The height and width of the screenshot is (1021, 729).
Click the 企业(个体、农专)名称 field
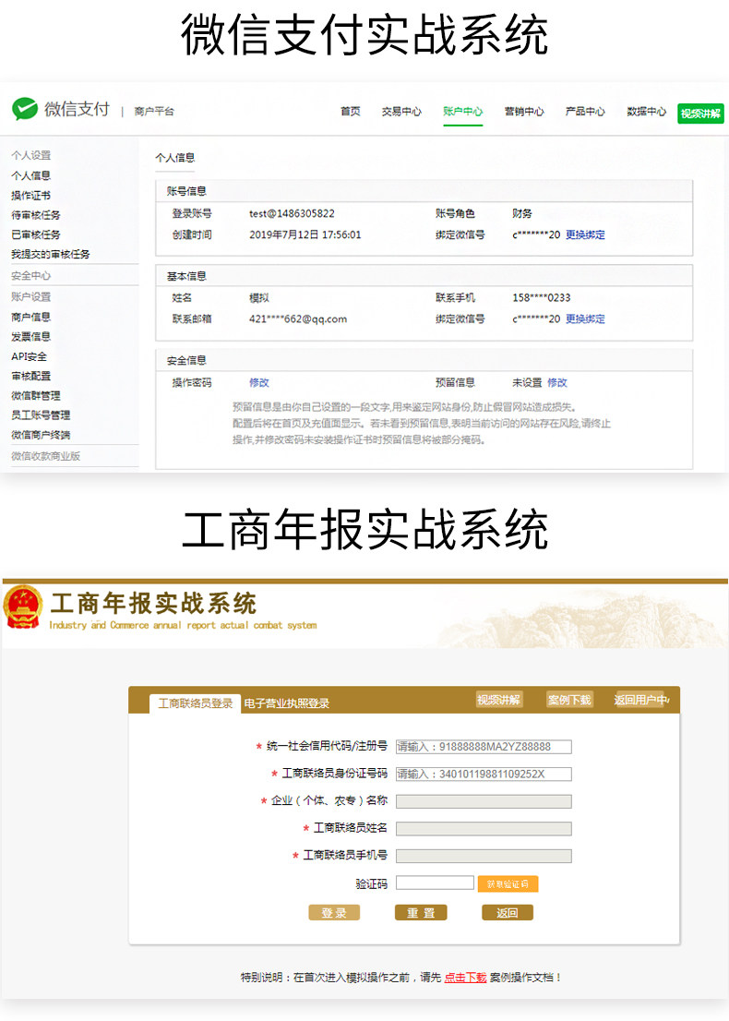click(484, 801)
